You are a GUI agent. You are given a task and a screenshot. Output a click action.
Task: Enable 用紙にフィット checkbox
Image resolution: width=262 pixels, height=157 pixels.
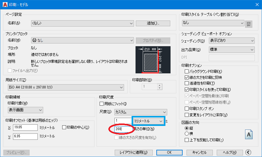pyautogui.click(x=102, y=104)
